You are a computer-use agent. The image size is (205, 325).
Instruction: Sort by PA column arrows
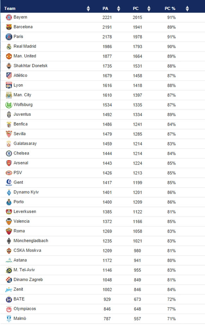[x=118, y=8]
